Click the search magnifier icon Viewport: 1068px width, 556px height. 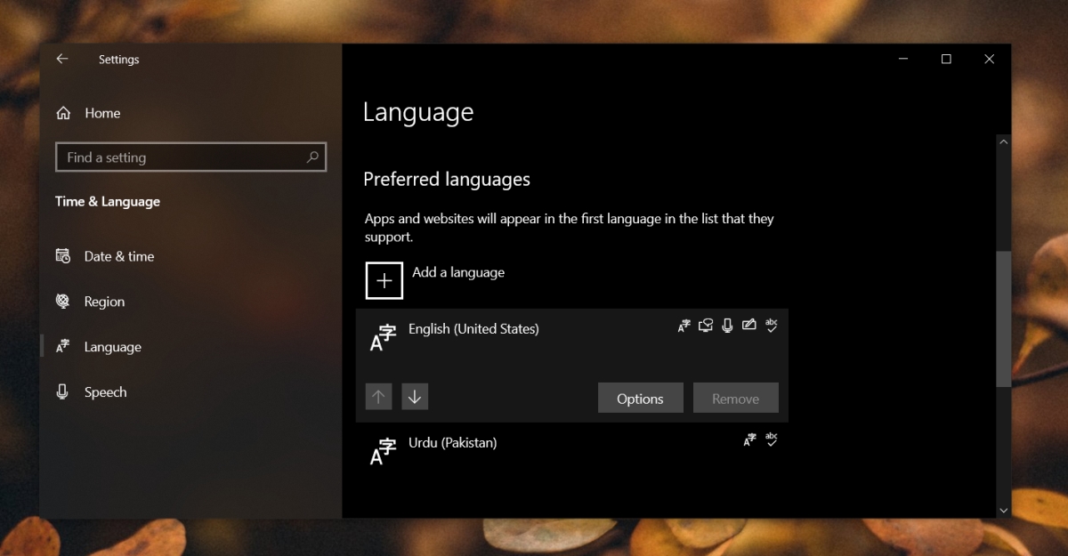312,157
